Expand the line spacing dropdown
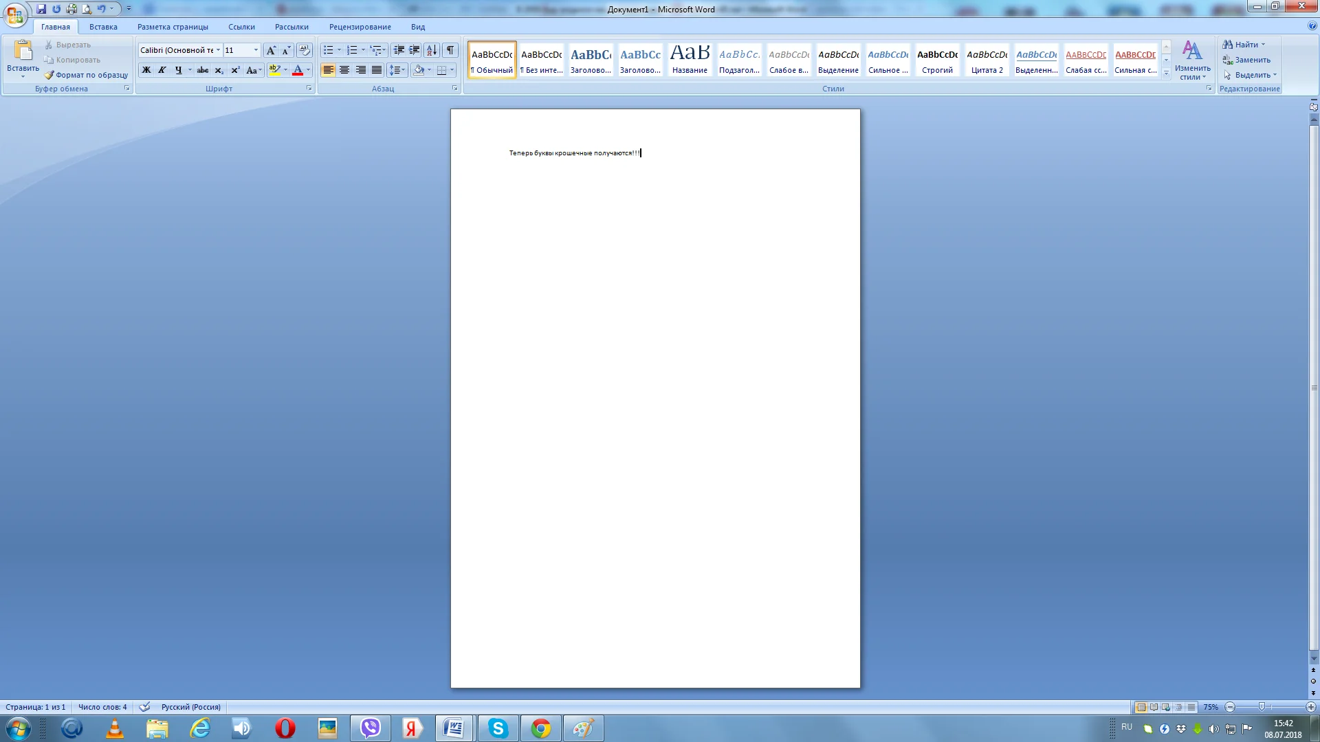The width and height of the screenshot is (1320, 742). 404,70
